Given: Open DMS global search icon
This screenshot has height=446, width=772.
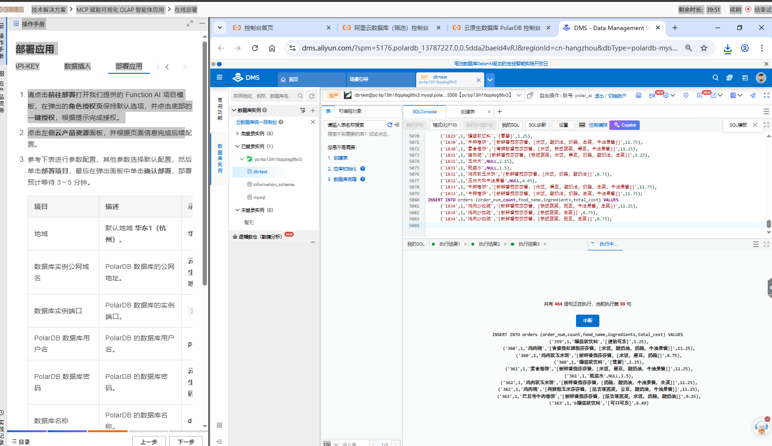Looking at the screenshot, I should (715, 78).
